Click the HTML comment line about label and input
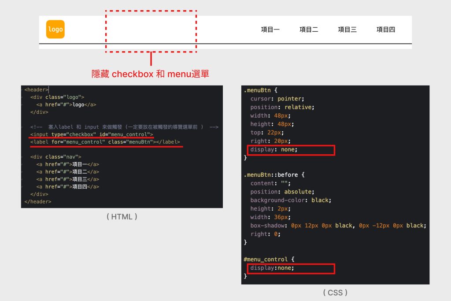 (x=124, y=127)
